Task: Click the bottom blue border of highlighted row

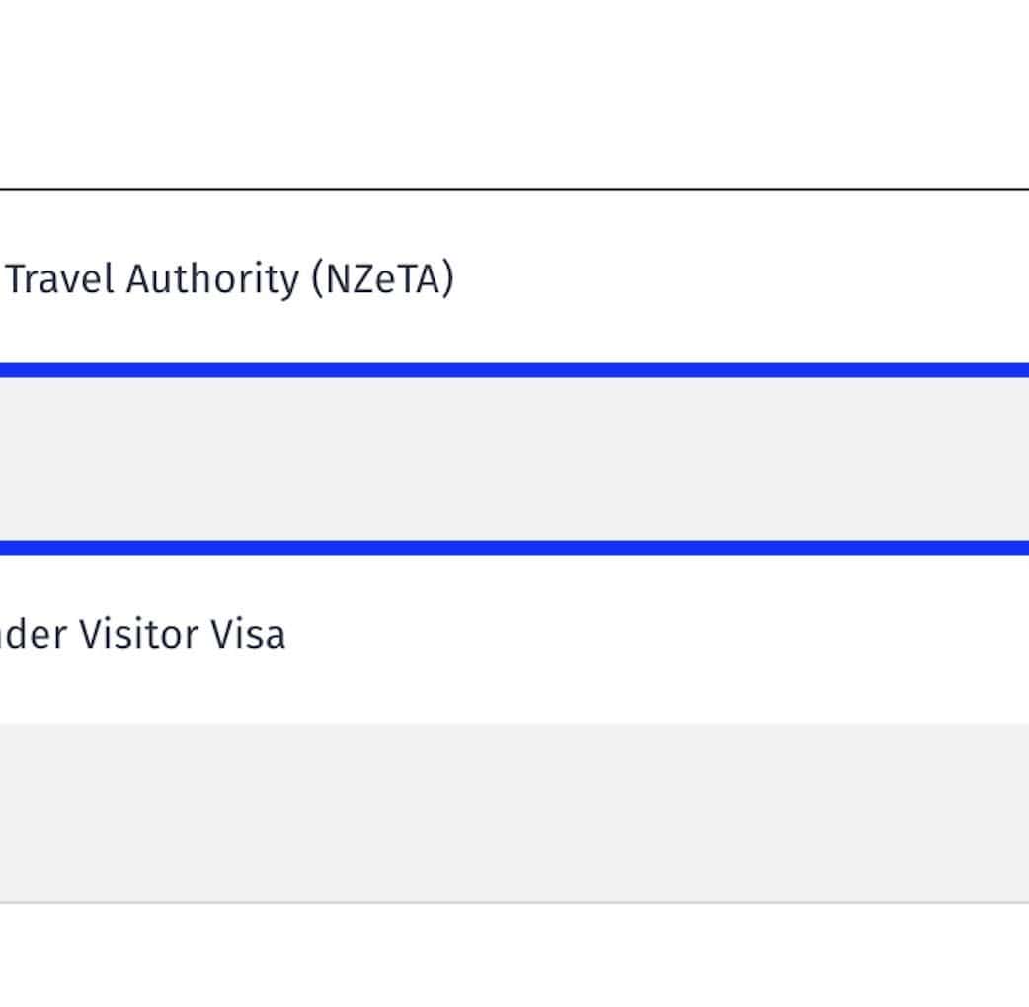Action: point(514,548)
